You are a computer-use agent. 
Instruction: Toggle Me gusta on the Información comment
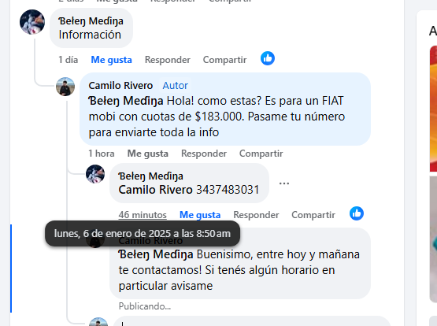tap(111, 60)
